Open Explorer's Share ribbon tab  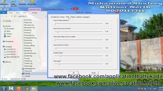pos(18,13)
